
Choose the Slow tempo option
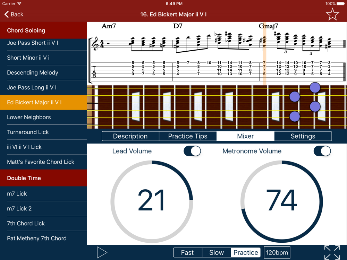(217, 252)
